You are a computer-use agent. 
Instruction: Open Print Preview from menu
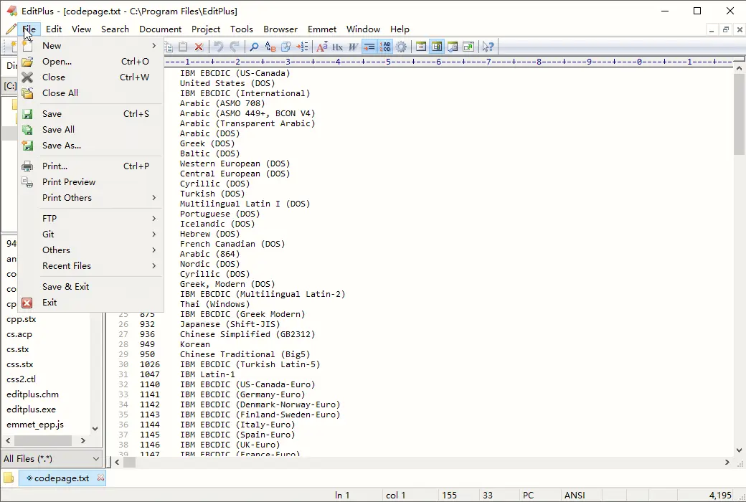point(91,181)
